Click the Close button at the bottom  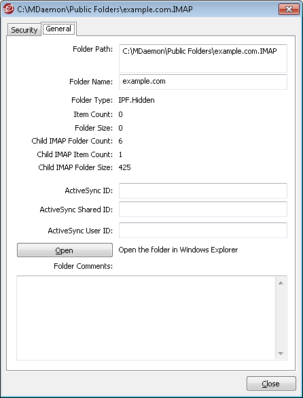point(271,384)
